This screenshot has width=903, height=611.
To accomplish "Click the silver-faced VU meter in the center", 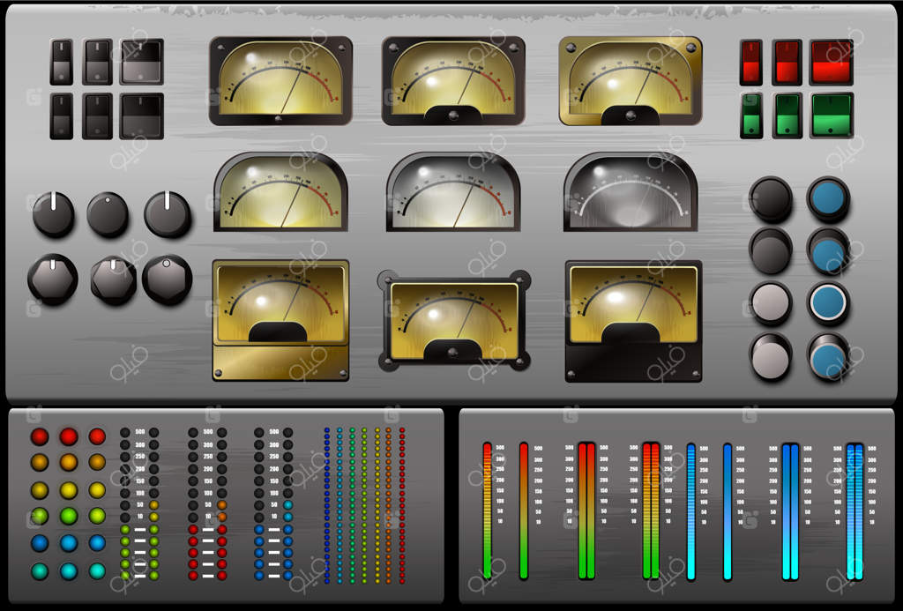I will [x=453, y=192].
